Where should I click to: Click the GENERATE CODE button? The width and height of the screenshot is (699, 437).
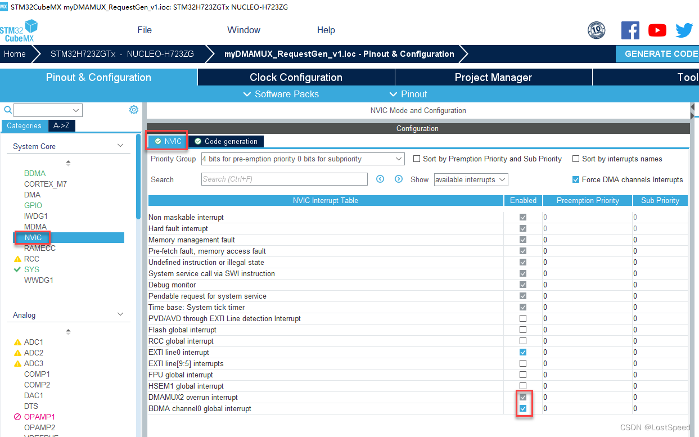[658, 54]
